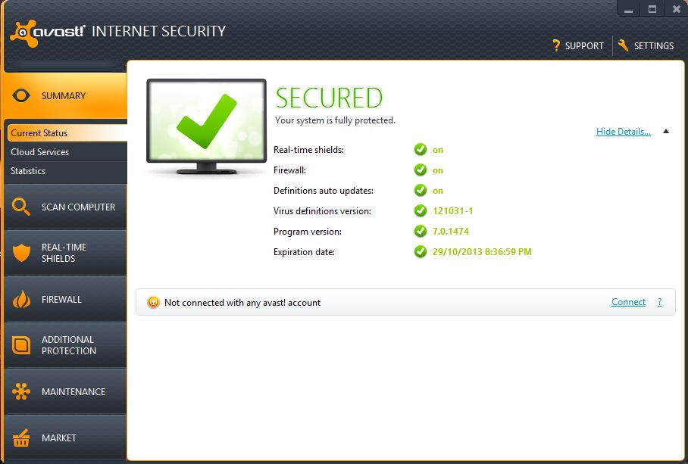Click the Scan Computer magnifier icon
Image resolution: width=688 pixels, height=464 pixels.
point(21,207)
